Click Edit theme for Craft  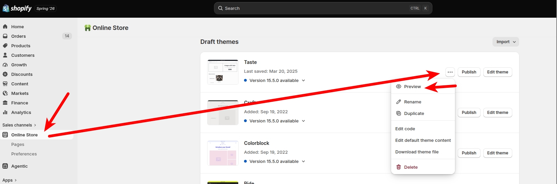pos(498,113)
